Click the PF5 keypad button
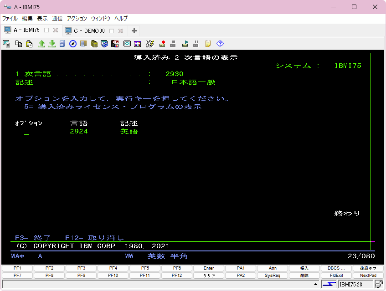Screen dimensions: 386x291 145,268
